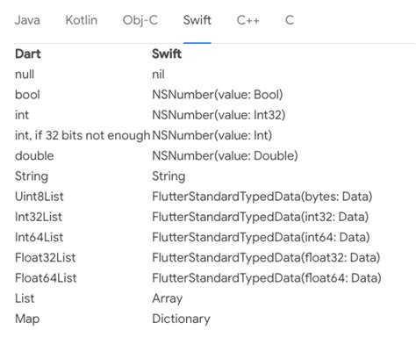Click FlutterStandardTypedData(float32: Data) cell
Image resolution: width=416 pixels, height=337 pixels.
(266, 257)
